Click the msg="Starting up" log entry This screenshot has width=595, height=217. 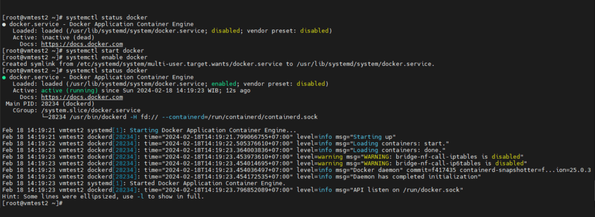tap(366, 137)
